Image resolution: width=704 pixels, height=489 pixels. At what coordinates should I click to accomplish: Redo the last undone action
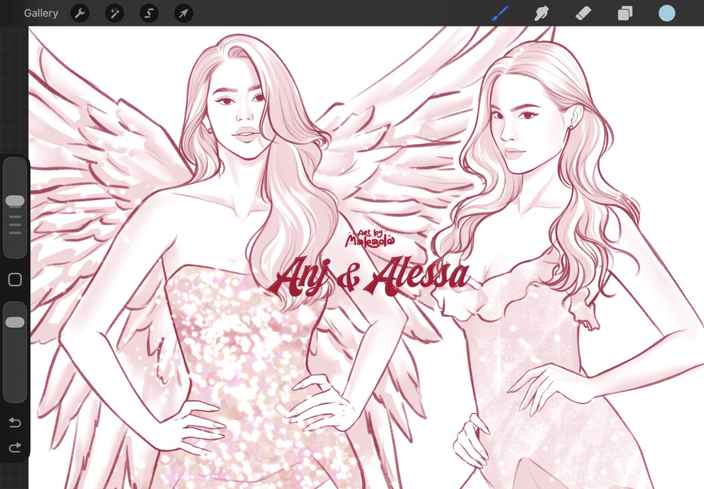click(x=15, y=447)
